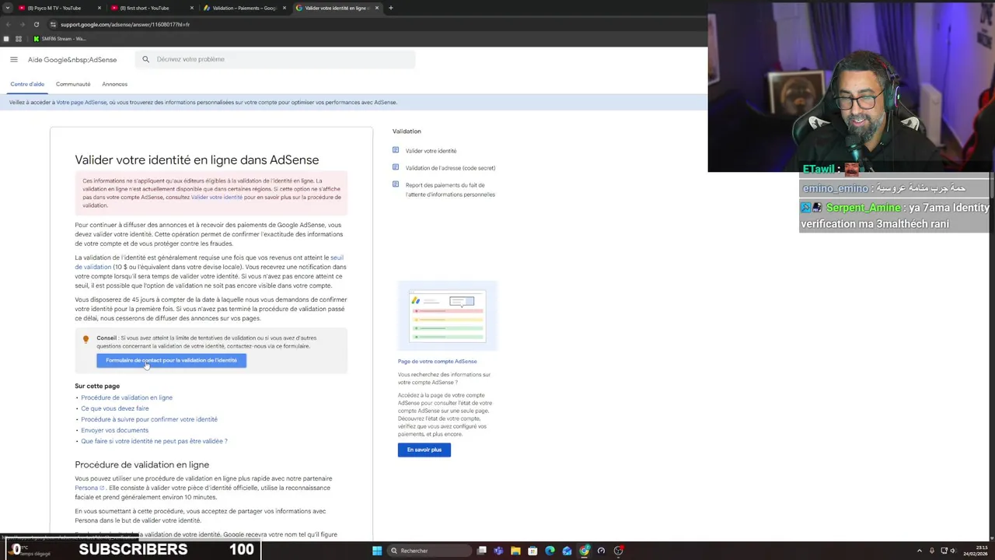Click the microphone icon in system tray
This screenshot has height=560, width=995.
[932, 551]
